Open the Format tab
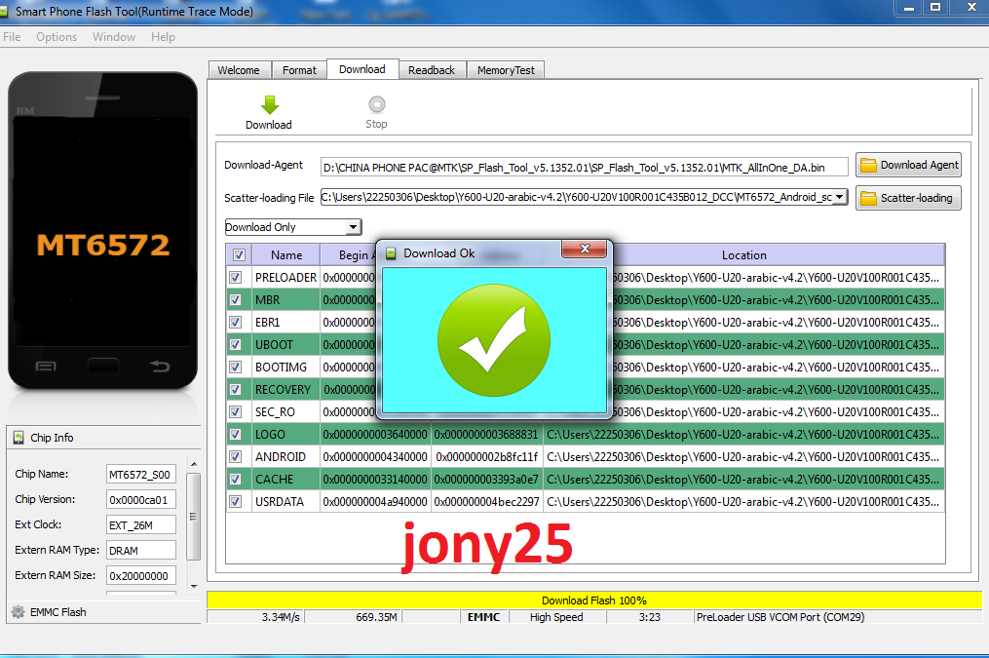The width and height of the screenshot is (989, 658). (x=299, y=70)
